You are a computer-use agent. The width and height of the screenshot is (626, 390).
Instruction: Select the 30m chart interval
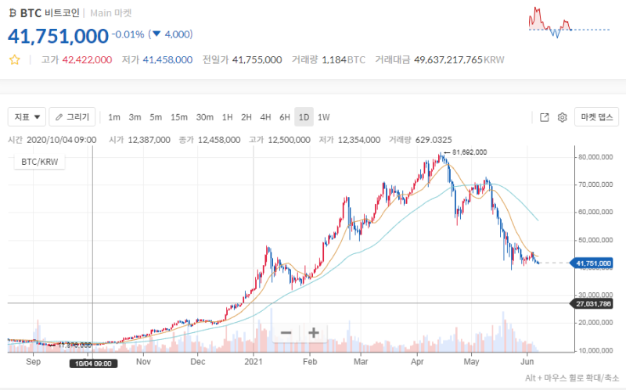point(204,117)
